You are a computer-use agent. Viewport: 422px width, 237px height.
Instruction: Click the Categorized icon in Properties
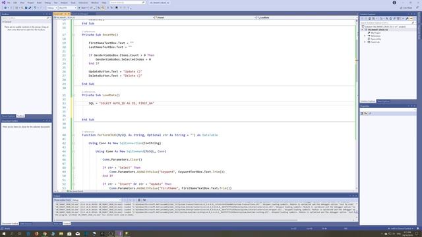362,113
